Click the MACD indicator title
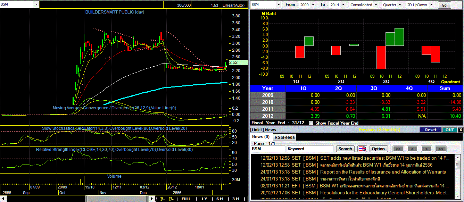464x202 pixels. 114,108
